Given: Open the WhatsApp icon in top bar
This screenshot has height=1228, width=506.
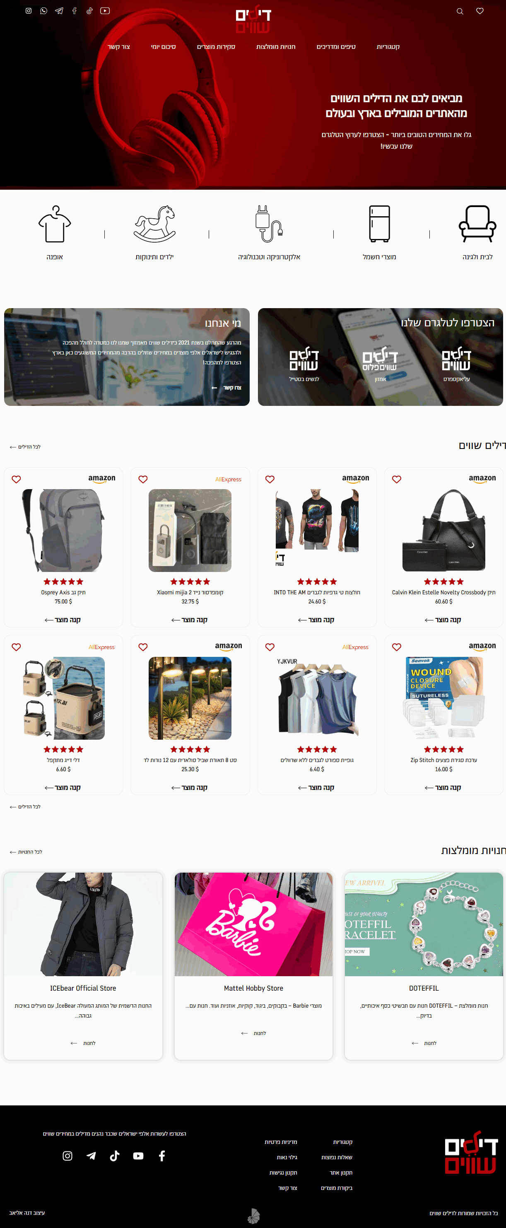Looking at the screenshot, I should [x=44, y=10].
